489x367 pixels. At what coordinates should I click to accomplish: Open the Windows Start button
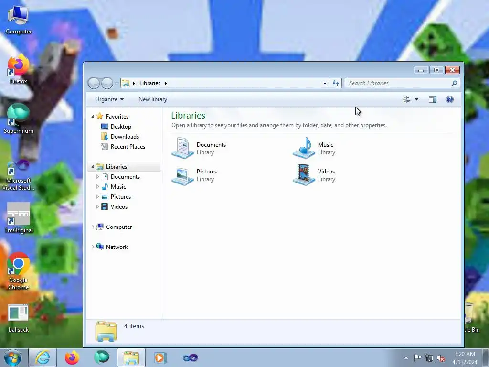click(13, 357)
